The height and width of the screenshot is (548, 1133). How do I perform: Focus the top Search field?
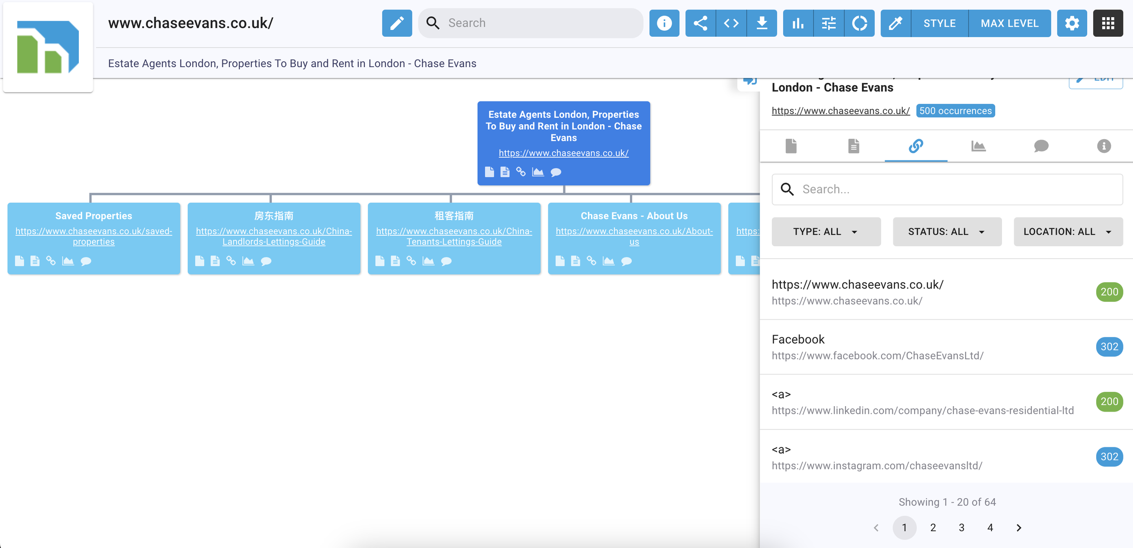[x=531, y=23]
